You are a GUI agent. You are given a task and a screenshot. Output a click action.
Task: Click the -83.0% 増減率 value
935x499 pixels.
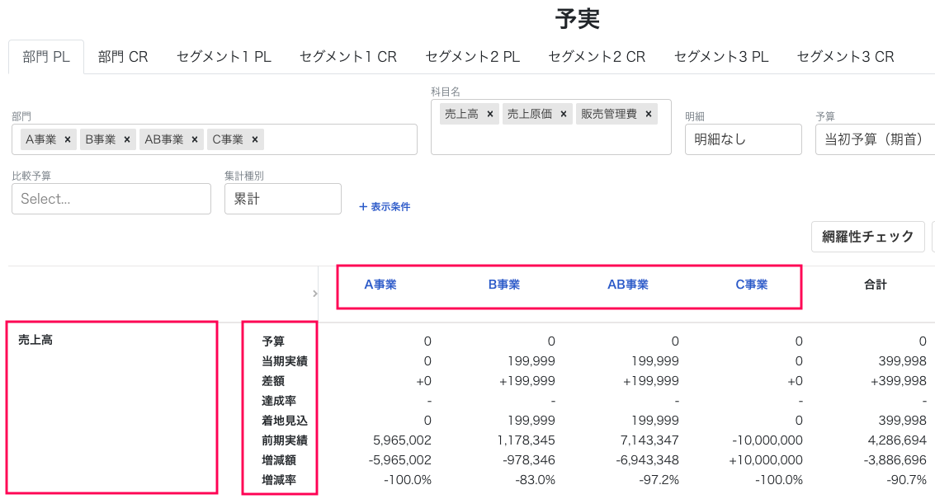pyautogui.click(x=535, y=480)
